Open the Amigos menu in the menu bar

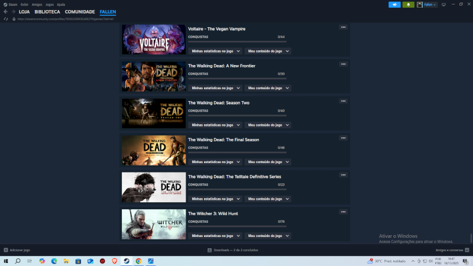click(36, 4)
